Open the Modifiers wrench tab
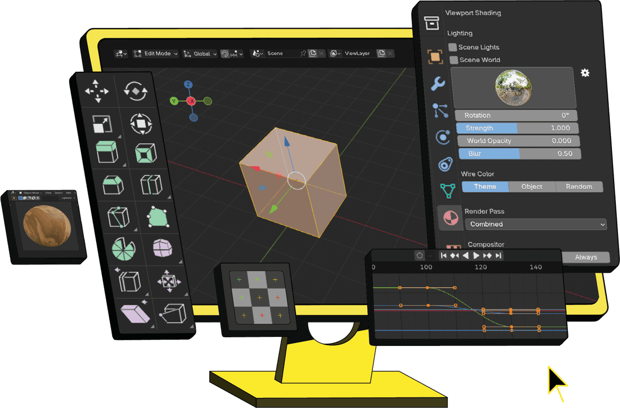Viewport: 620px width, 408px height. tap(437, 83)
